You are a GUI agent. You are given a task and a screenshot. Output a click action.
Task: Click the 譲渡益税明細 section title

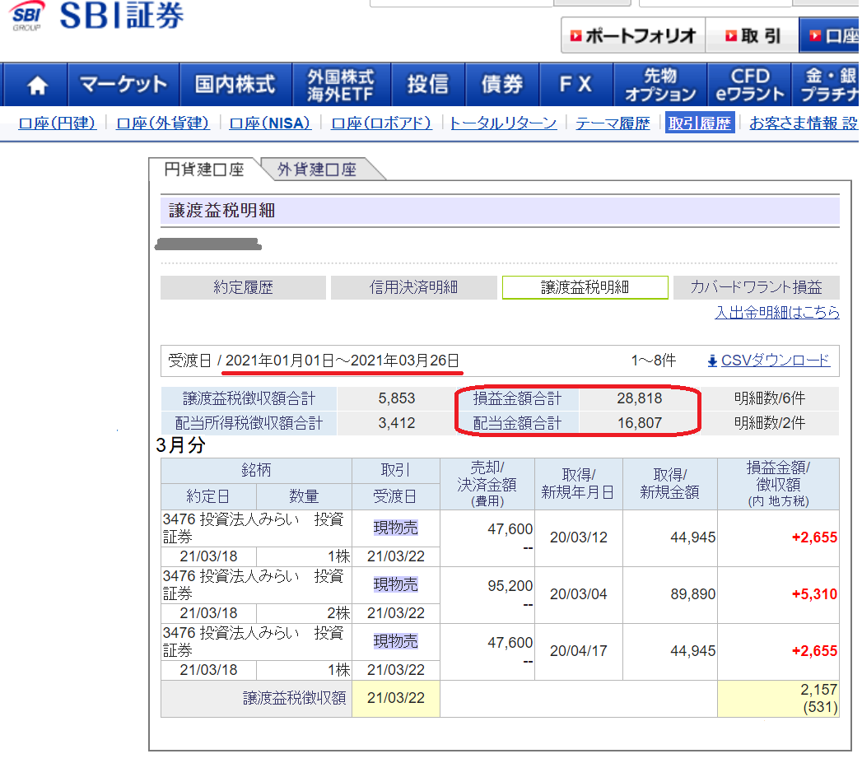coord(221,211)
